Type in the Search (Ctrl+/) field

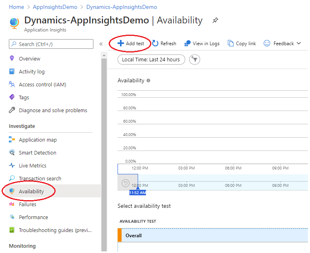(51, 44)
